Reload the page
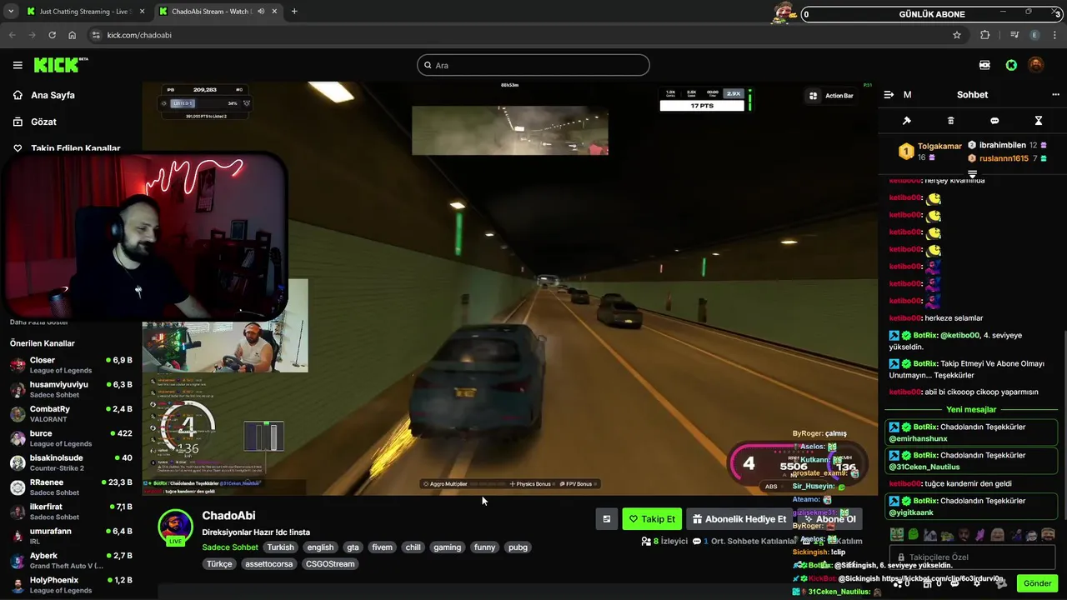1067x600 pixels. pyautogui.click(x=53, y=35)
